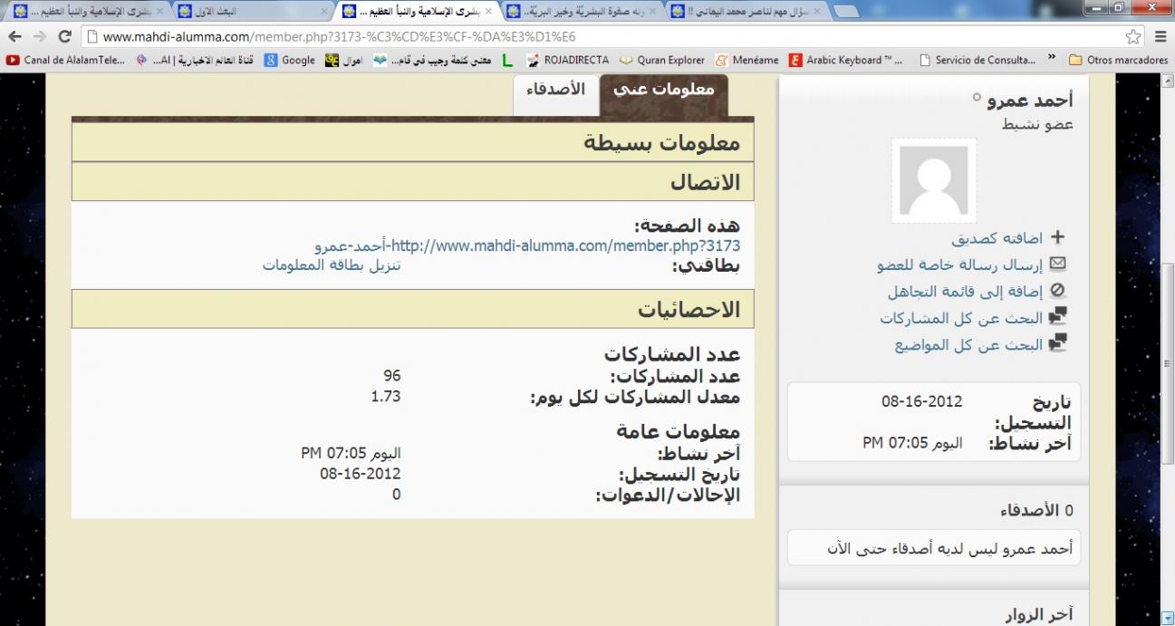Open the member profile URL link
Screen dimensions: 1175x626
527,246
